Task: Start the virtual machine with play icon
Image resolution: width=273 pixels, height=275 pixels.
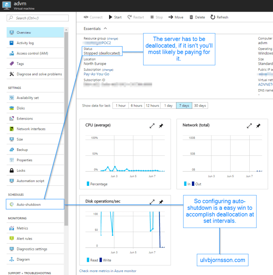Action: click(110, 17)
